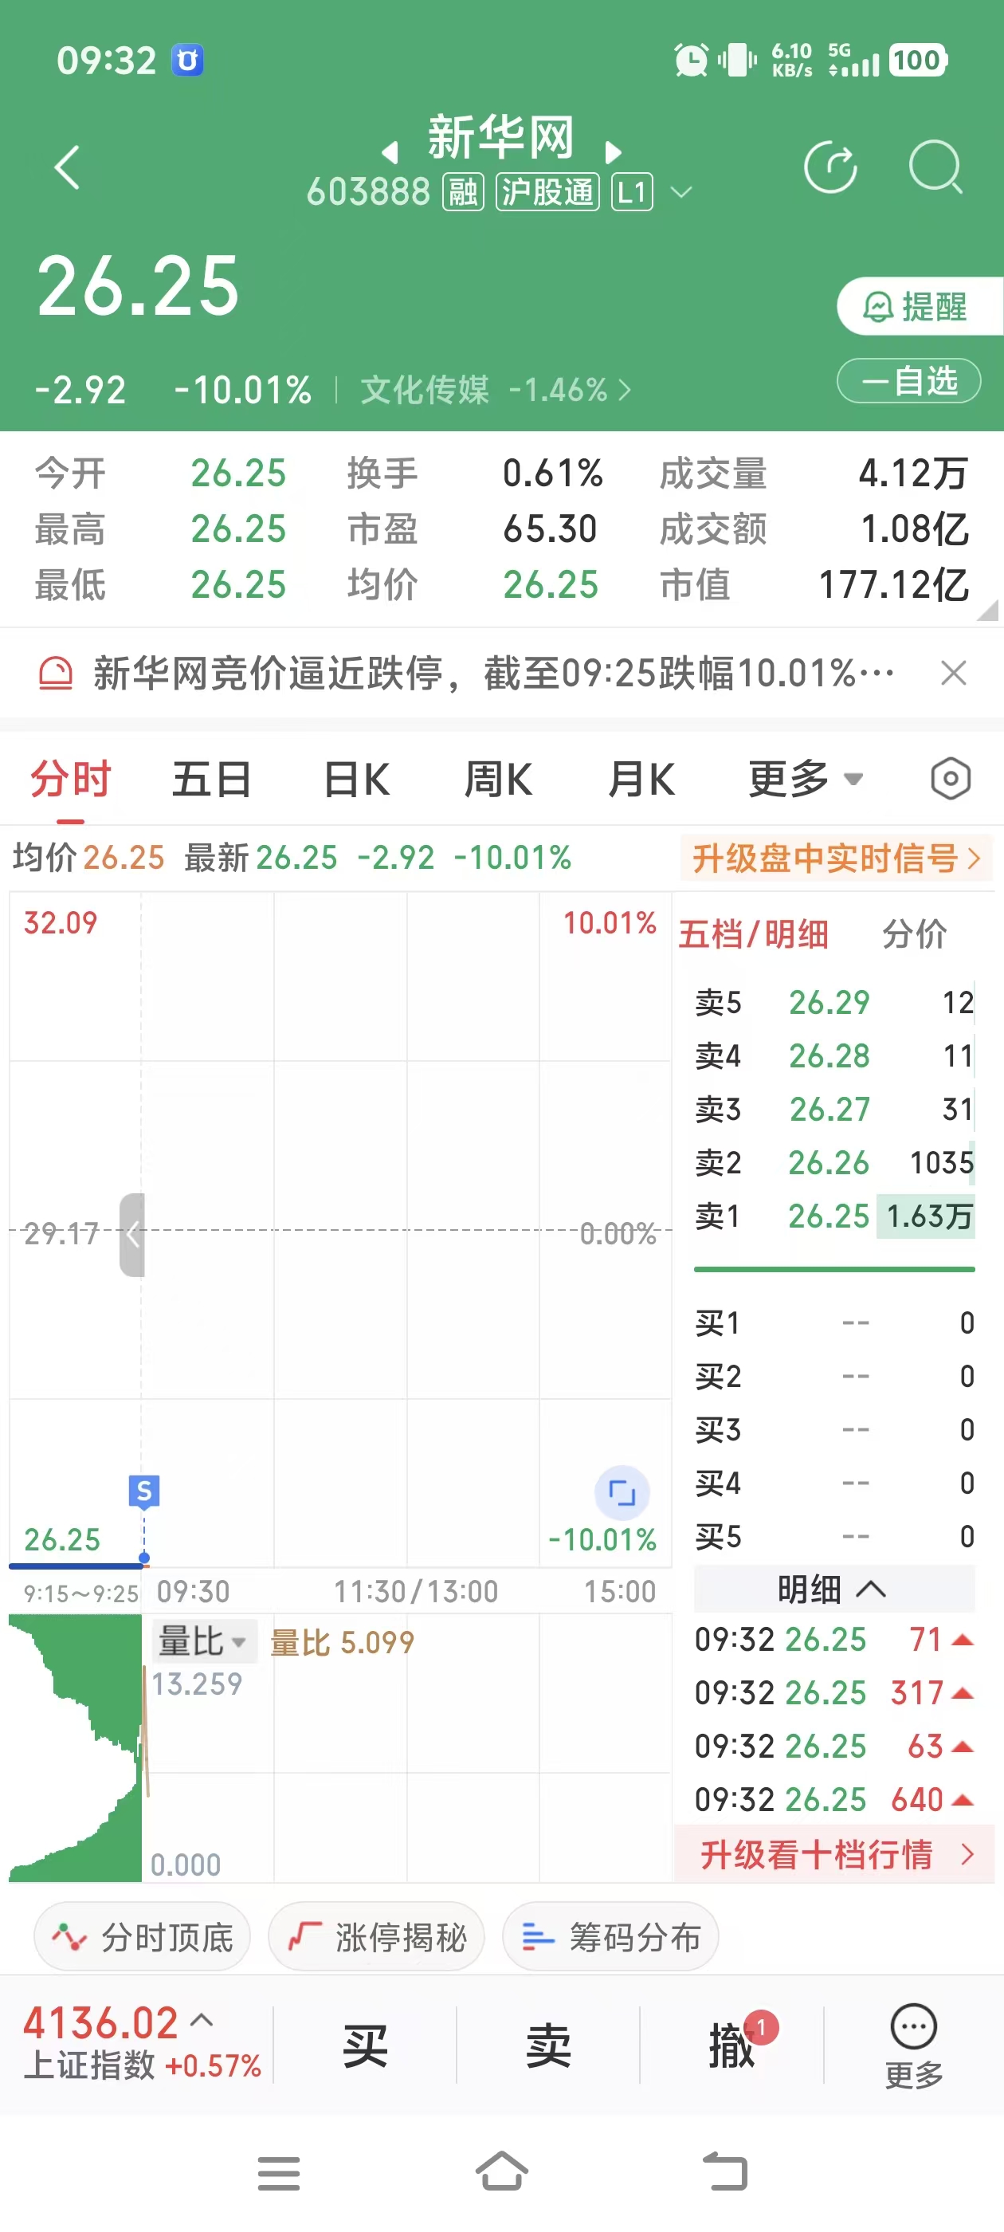Tap trade detail row with volume 640
Viewport: 1004px width, 2232px height.
coord(834,1799)
